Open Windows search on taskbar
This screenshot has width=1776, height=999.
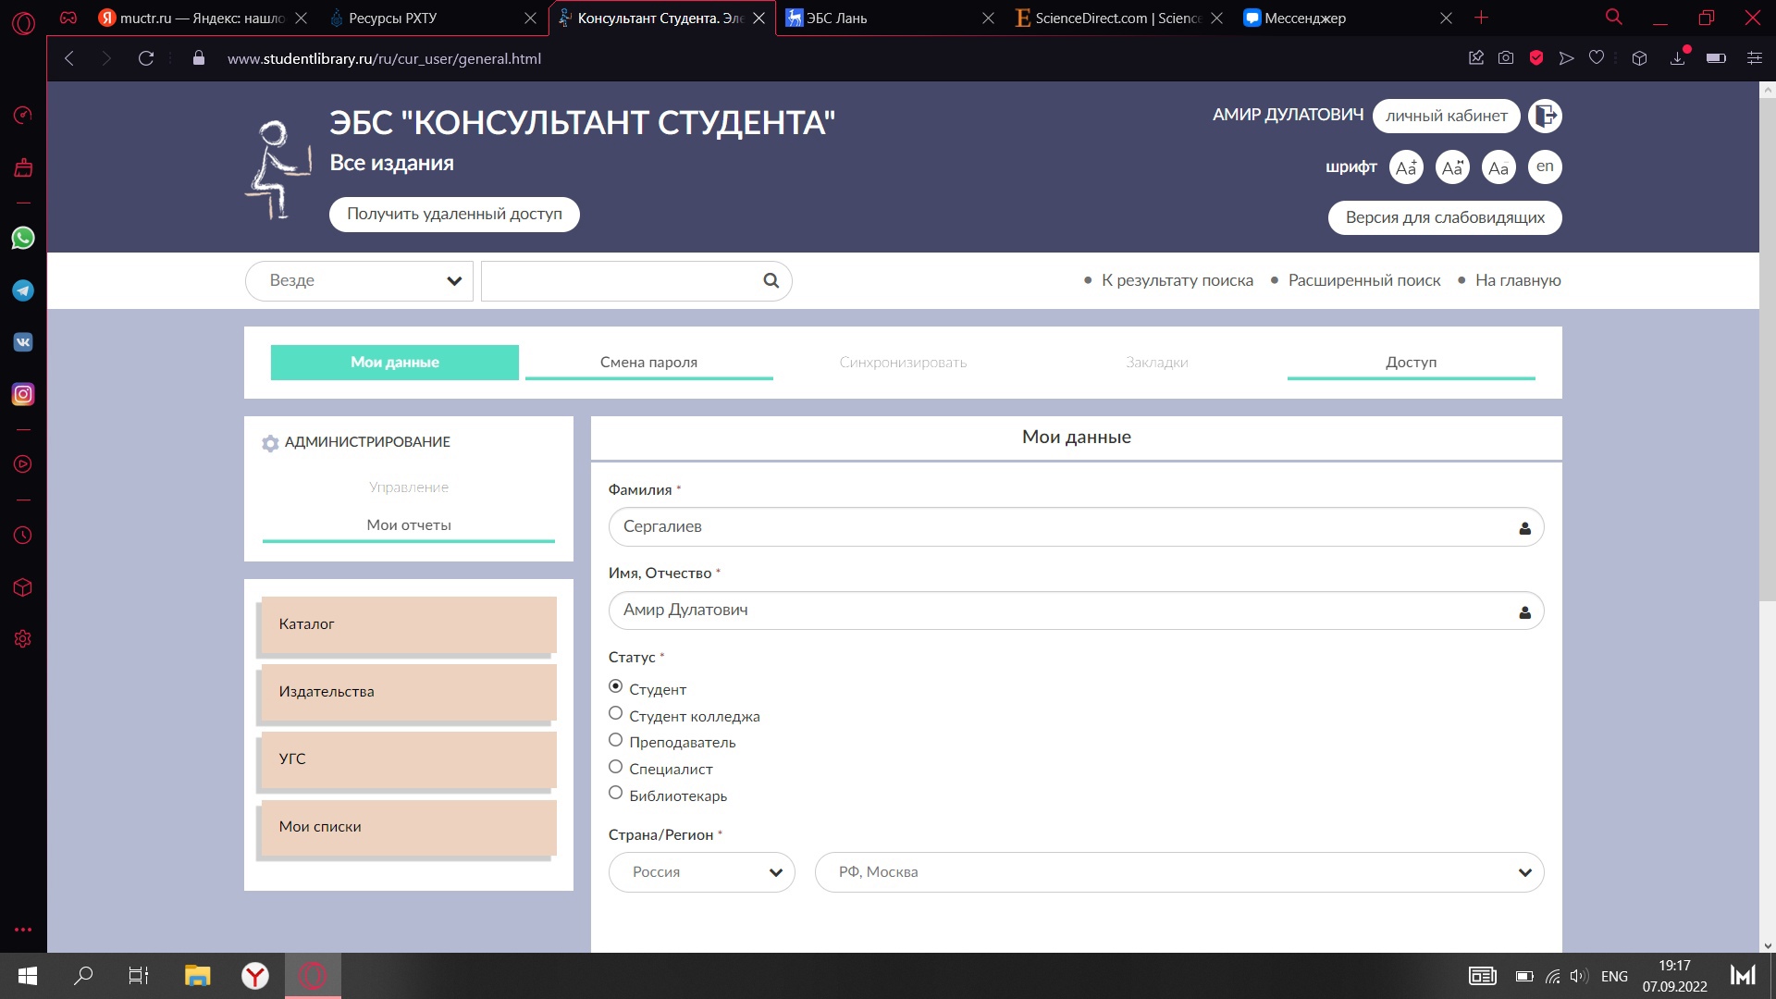point(83,976)
